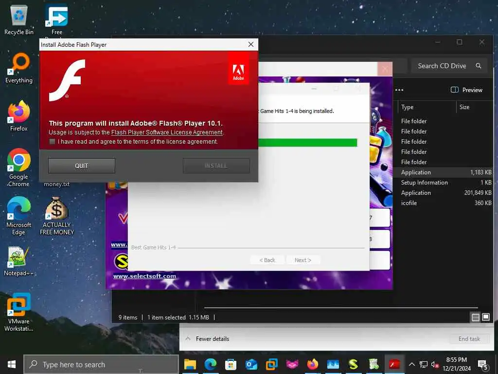Click the File Explorer horizontal scrollbar
The height and width of the screenshot is (374, 498).
pos(341,308)
